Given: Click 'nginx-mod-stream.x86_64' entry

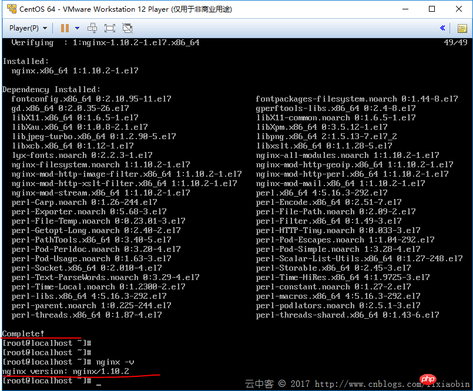Looking at the screenshot, I should (100, 193).
